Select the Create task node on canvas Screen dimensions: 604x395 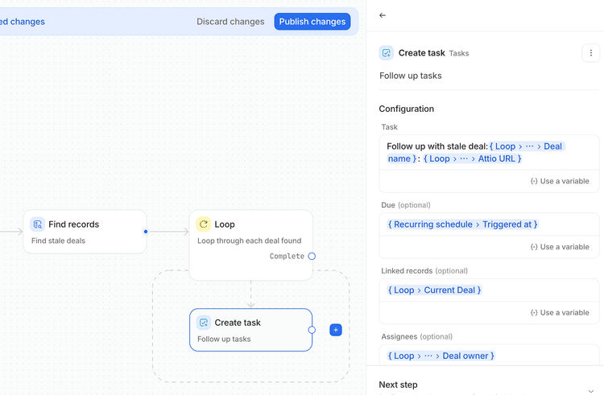click(250, 330)
